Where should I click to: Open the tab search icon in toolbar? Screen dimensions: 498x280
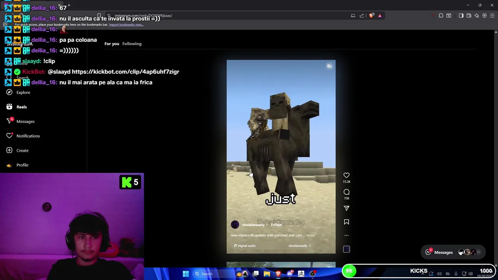(449, 16)
